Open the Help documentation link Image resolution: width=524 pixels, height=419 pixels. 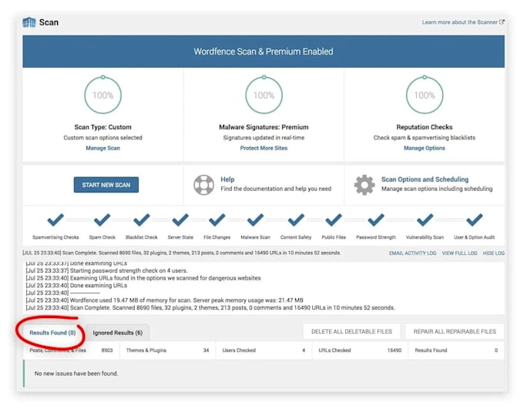click(x=227, y=179)
